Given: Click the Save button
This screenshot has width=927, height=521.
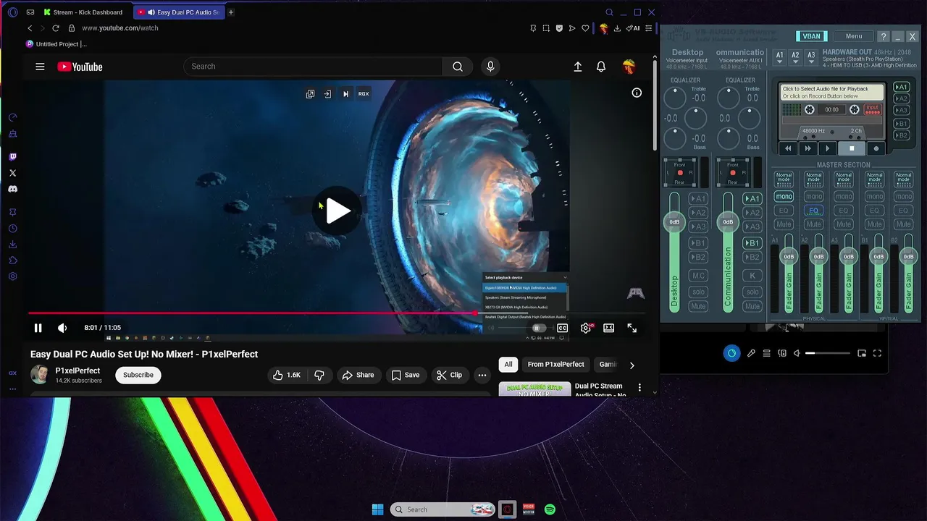Looking at the screenshot, I should point(405,375).
